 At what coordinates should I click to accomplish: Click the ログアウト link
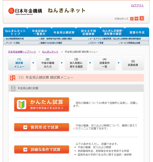point(137,5)
